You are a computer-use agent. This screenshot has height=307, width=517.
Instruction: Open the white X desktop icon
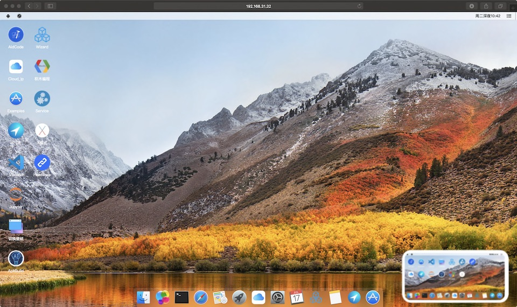pos(42,130)
